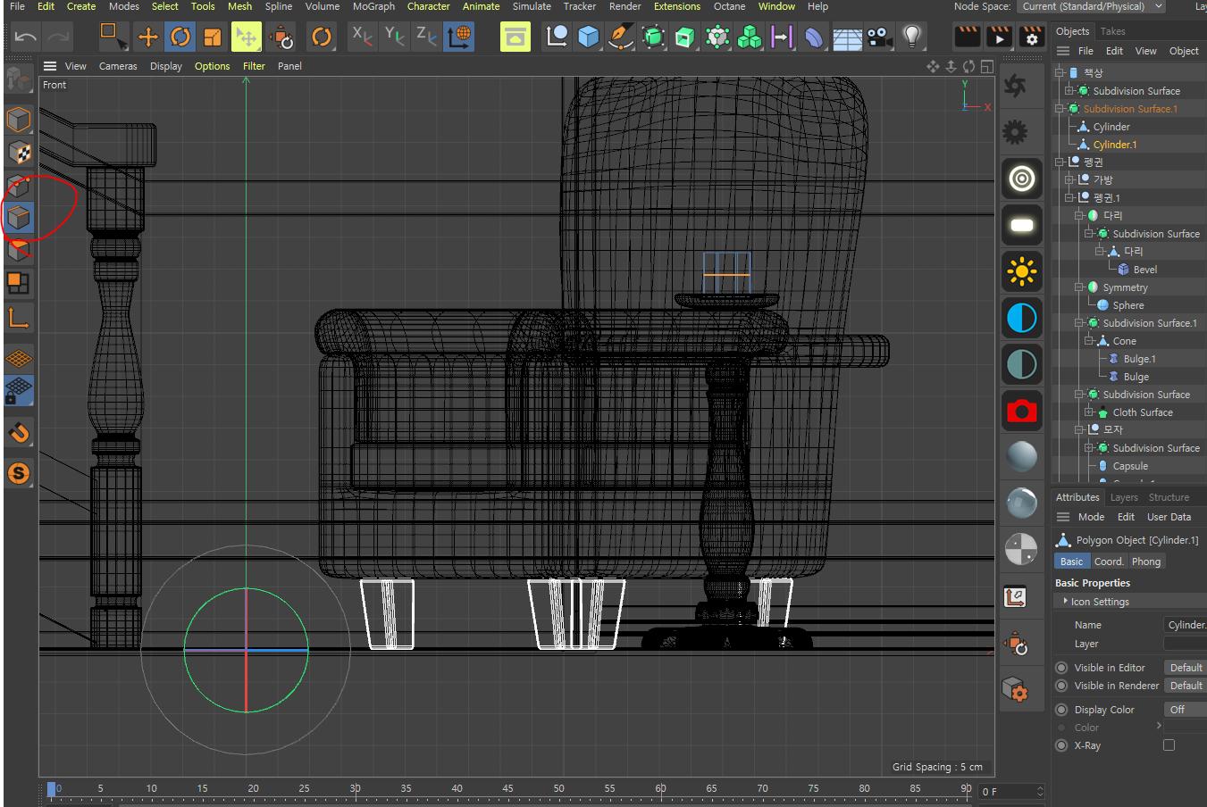The height and width of the screenshot is (807, 1207).
Task: Open Display Color dropdown
Action: [x=1185, y=710]
